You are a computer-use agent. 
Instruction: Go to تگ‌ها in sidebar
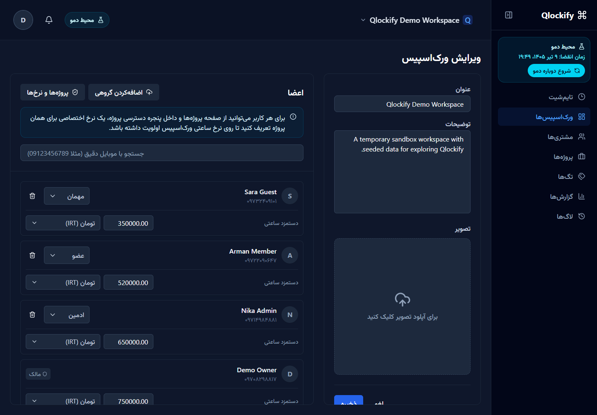pos(544,176)
